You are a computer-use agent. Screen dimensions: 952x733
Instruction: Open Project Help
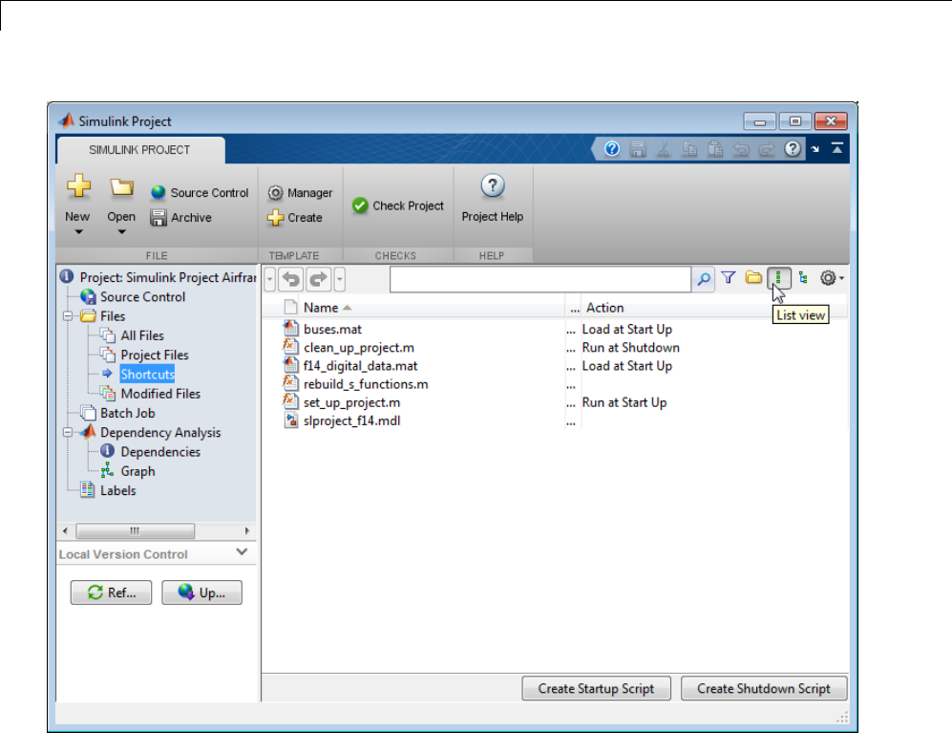[x=493, y=198]
